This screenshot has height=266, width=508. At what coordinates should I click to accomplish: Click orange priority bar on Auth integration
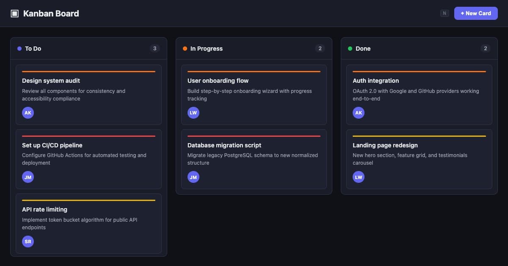coord(419,71)
